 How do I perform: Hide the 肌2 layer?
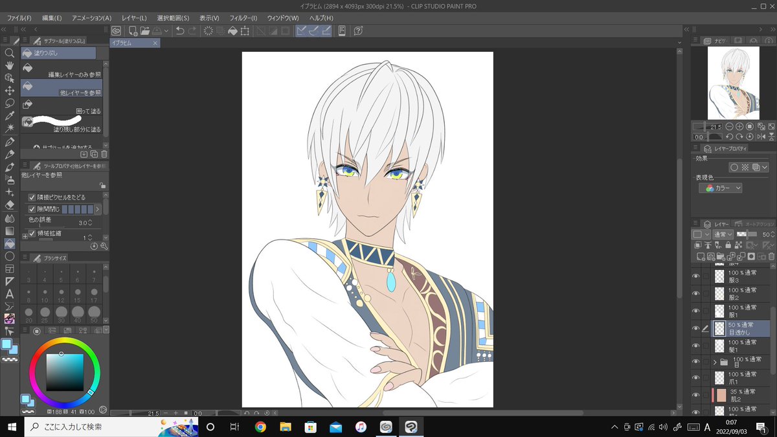(x=696, y=395)
